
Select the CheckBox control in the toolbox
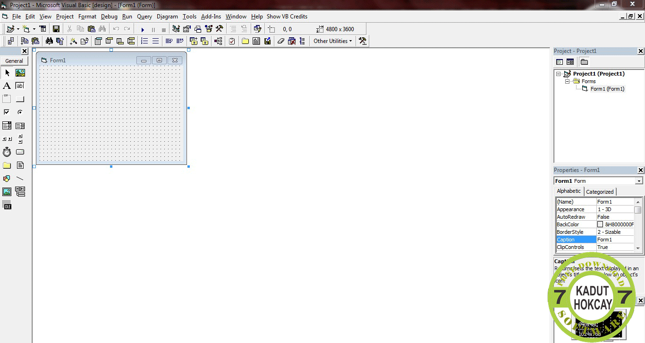7,112
